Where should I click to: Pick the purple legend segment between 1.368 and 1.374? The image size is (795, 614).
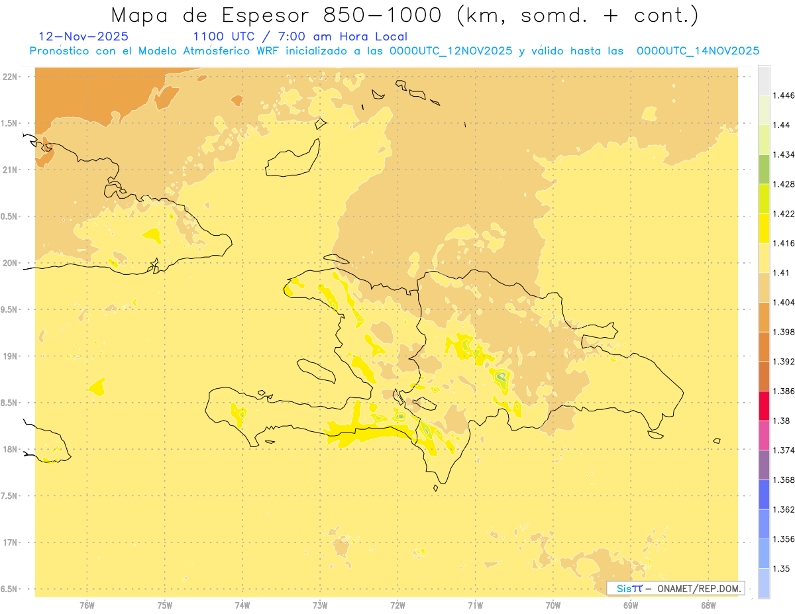click(764, 465)
